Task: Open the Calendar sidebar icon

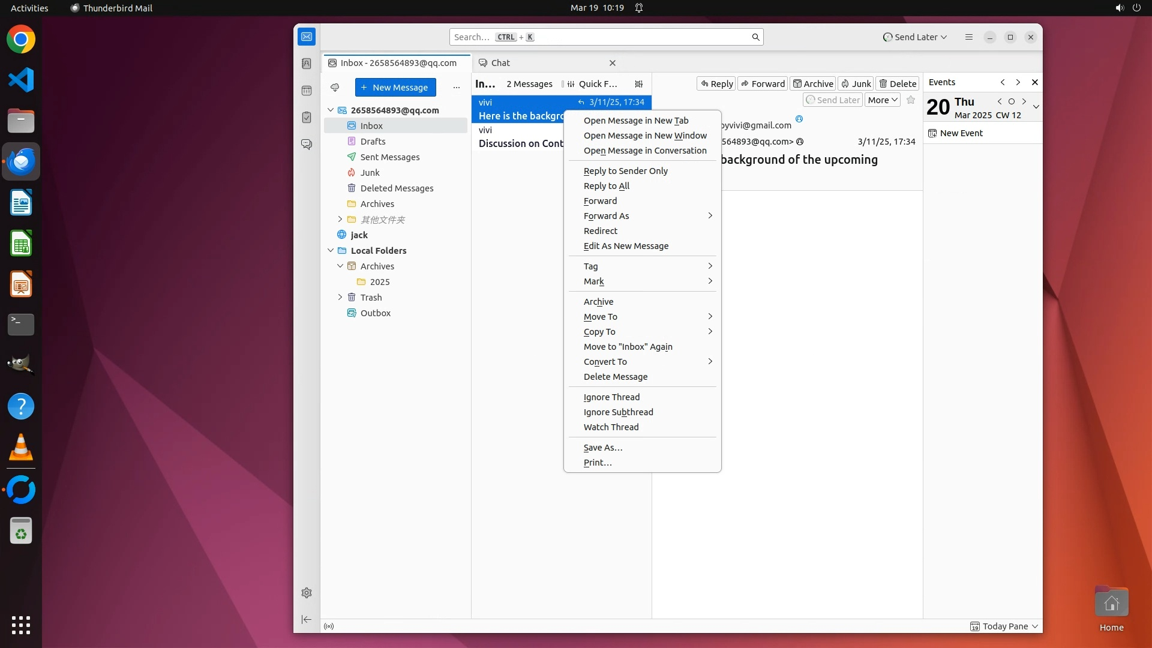Action: [x=307, y=91]
